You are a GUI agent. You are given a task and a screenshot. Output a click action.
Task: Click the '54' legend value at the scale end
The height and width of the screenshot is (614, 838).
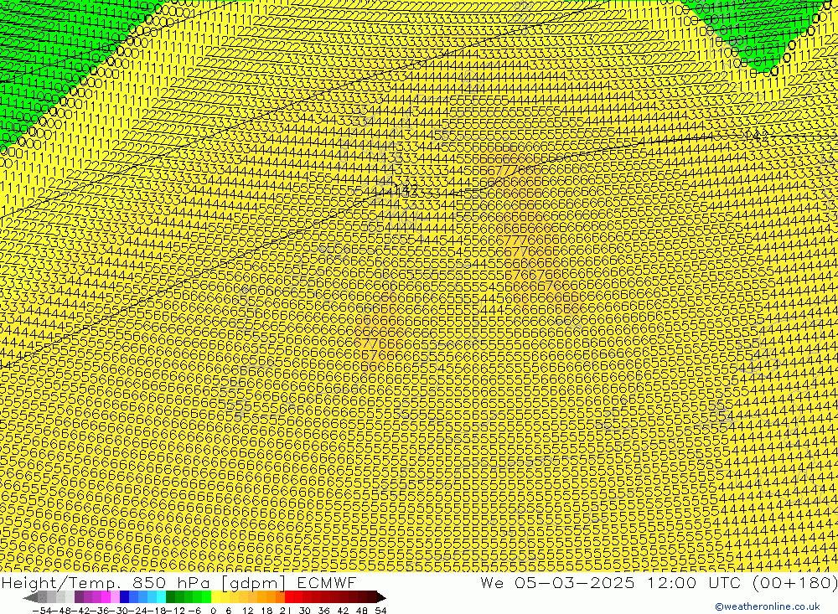click(380, 611)
